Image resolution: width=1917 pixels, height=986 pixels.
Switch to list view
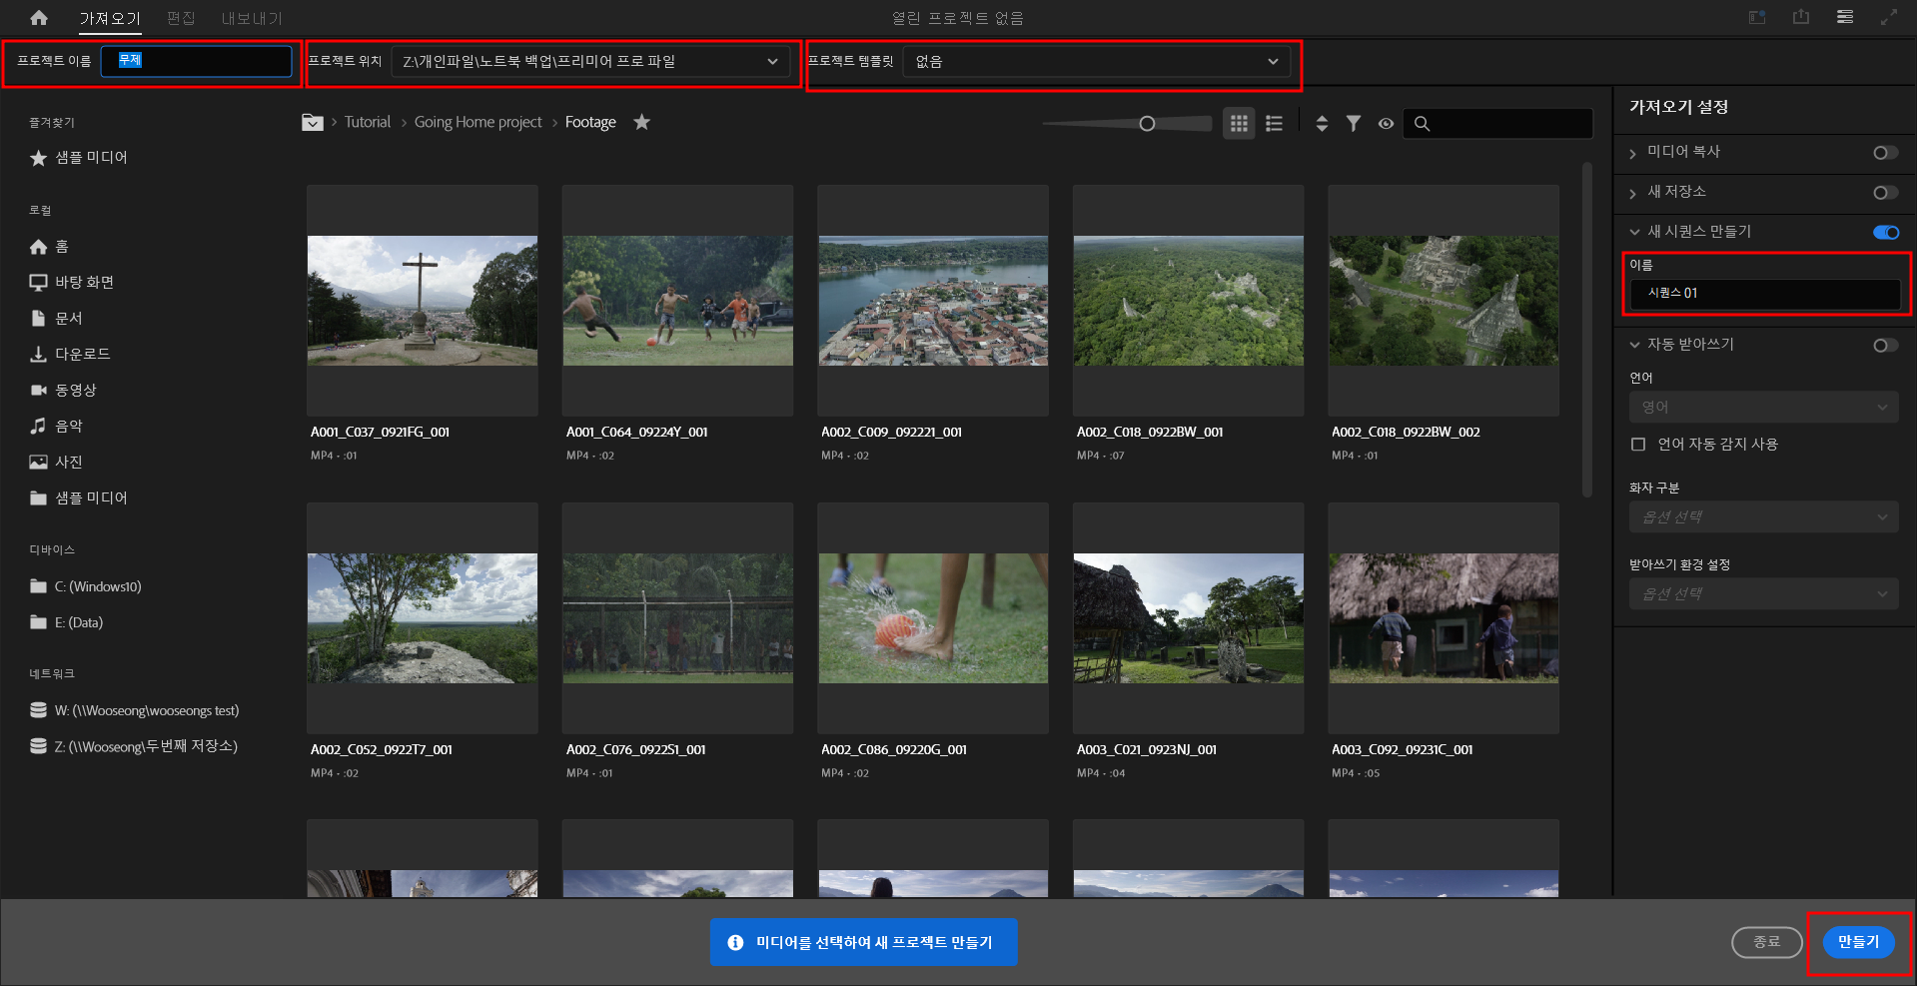(x=1274, y=123)
